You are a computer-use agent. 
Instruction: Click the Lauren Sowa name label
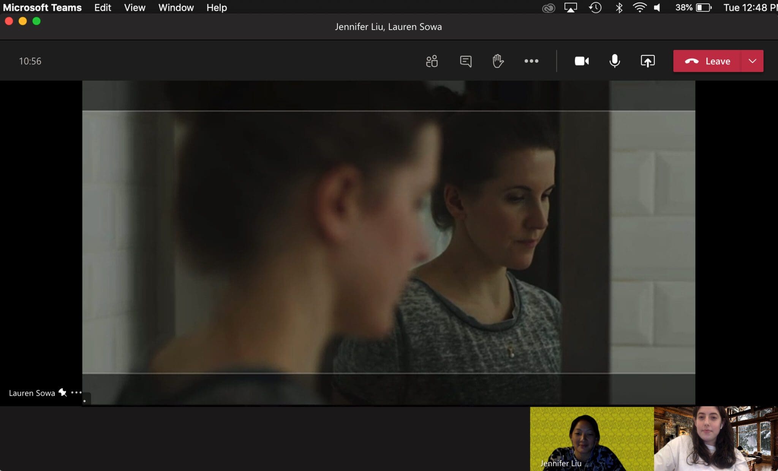pyautogui.click(x=32, y=393)
